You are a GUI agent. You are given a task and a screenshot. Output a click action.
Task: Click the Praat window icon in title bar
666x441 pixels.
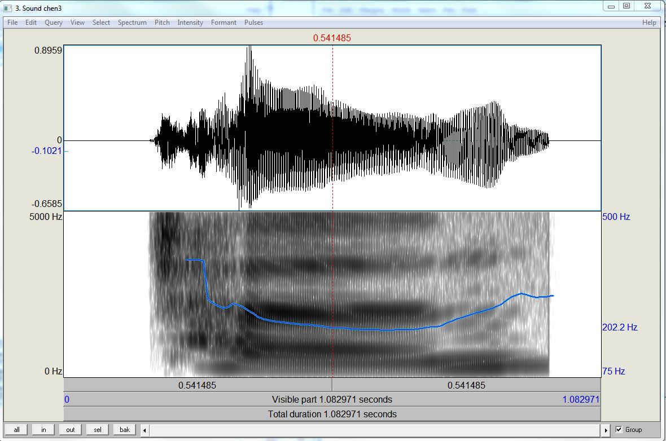pos(8,8)
